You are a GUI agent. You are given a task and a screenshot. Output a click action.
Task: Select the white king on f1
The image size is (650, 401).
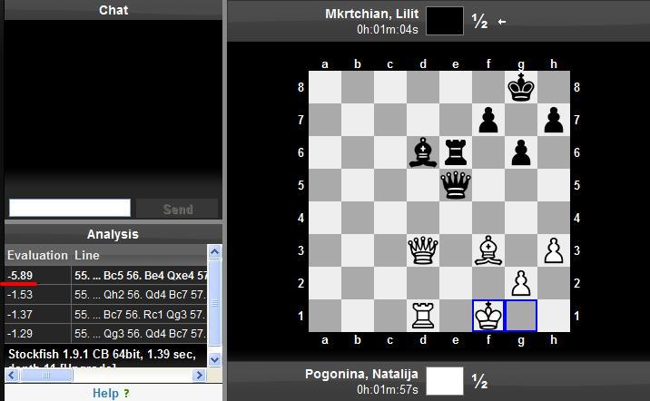coord(488,316)
